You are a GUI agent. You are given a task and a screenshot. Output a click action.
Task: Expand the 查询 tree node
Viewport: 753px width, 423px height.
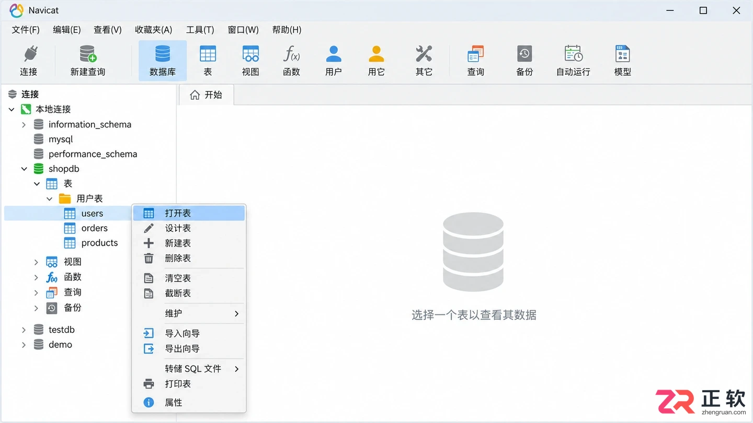point(36,292)
